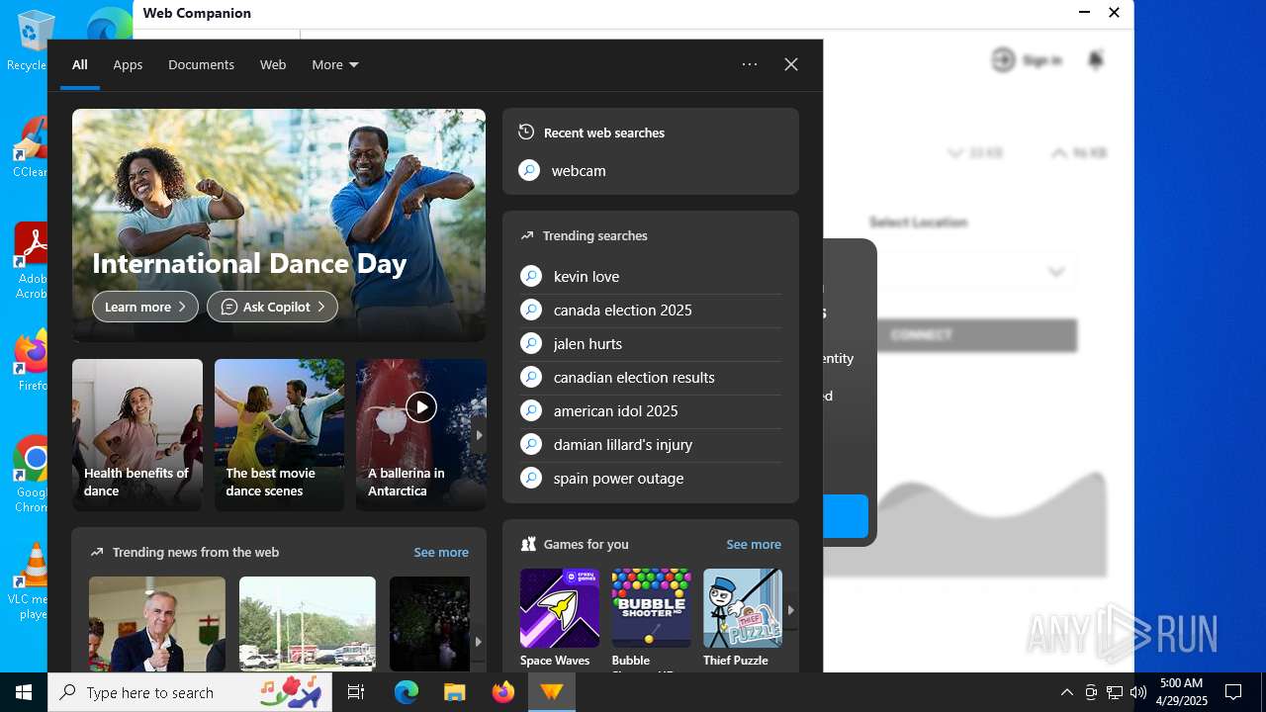Open news thumbnail with emergency vehicles
Viewport: 1266px width, 712px height.
[x=308, y=624]
